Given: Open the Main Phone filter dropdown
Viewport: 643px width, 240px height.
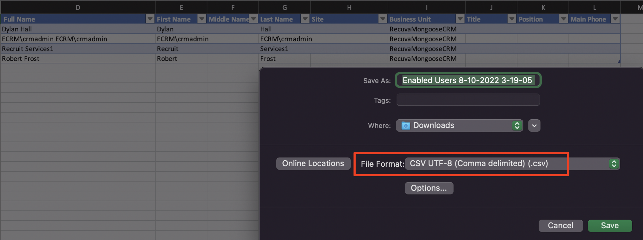Looking at the screenshot, I should tap(615, 19).
